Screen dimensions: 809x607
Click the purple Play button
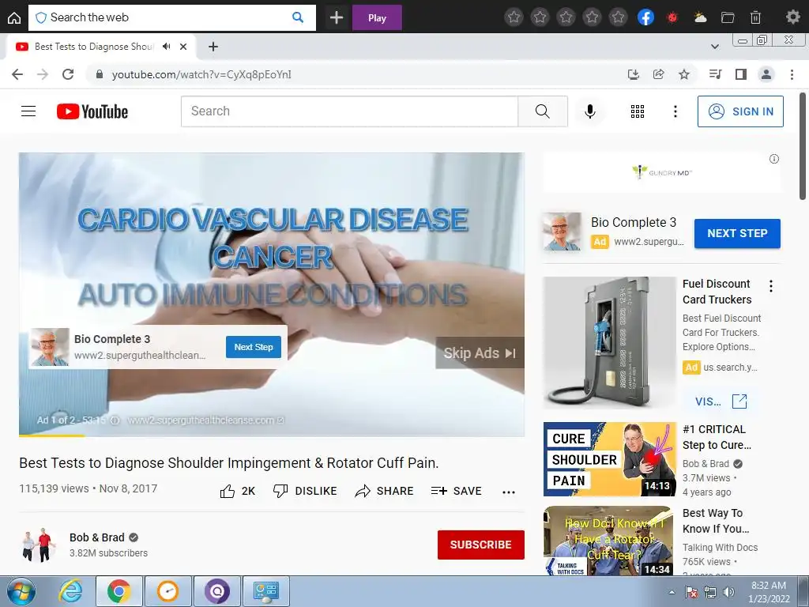tap(377, 17)
